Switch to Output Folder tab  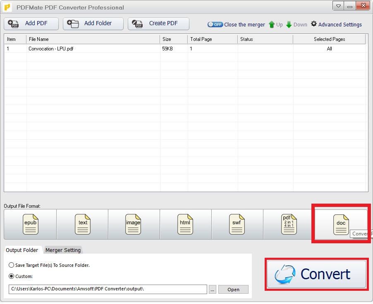(x=22, y=250)
